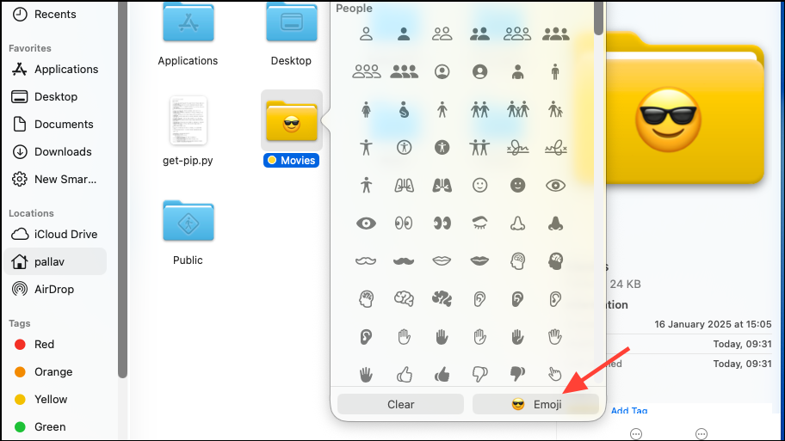Click the symbol picker scrollbar
Image resolution: width=785 pixels, height=441 pixels.
[598, 18]
